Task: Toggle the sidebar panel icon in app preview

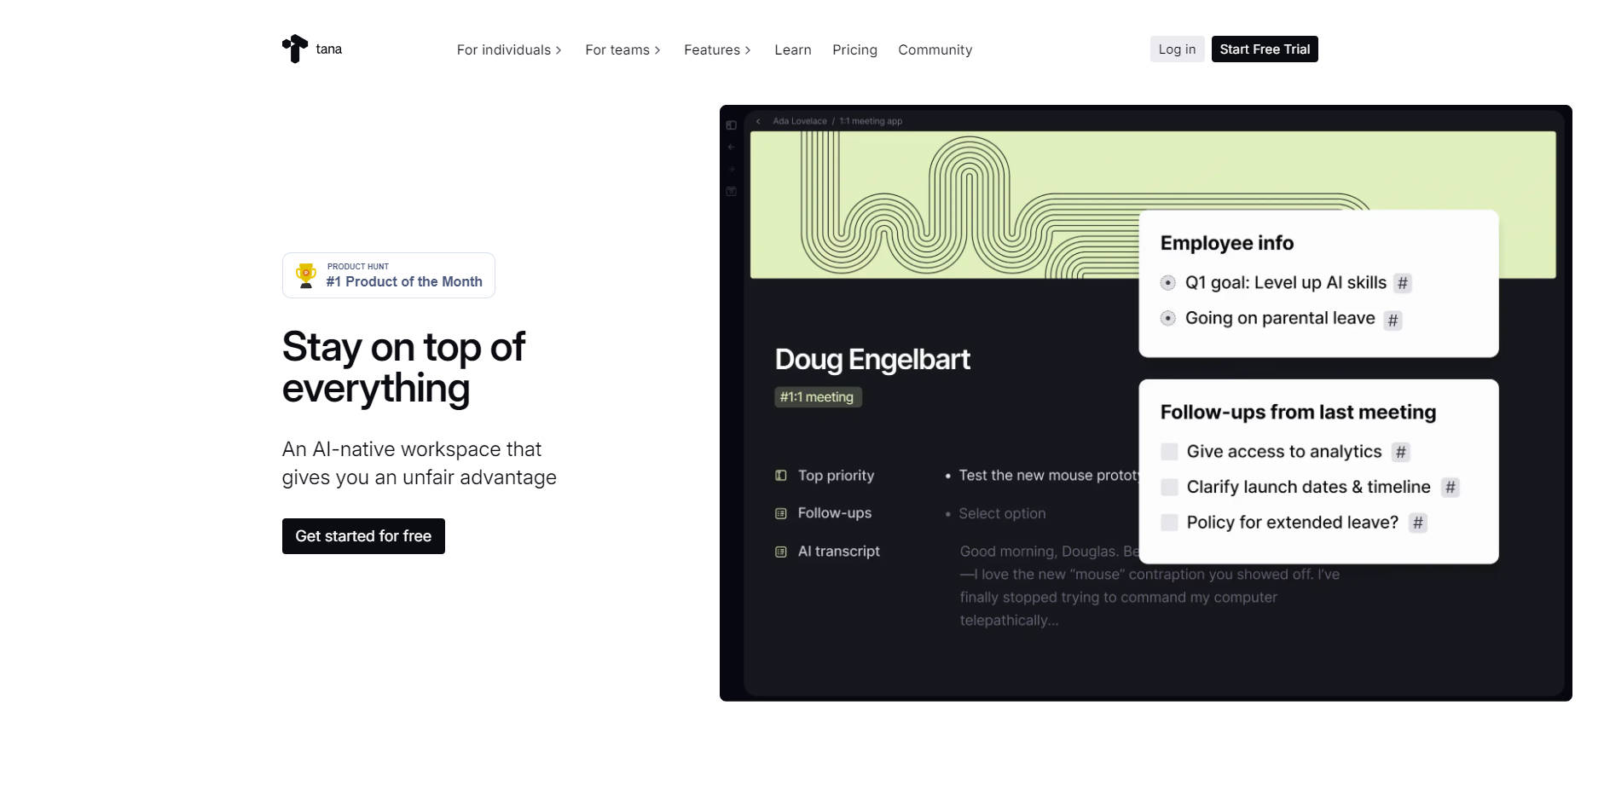Action: pyautogui.click(x=732, y=125)
